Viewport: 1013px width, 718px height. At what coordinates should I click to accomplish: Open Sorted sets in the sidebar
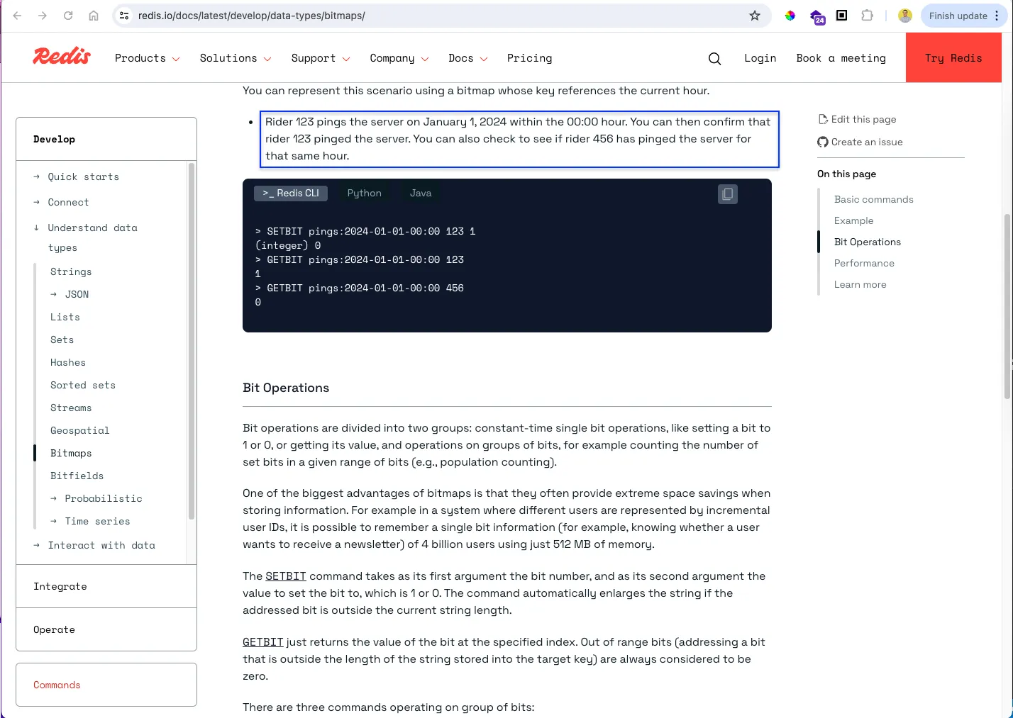click(x=82, y=385)
